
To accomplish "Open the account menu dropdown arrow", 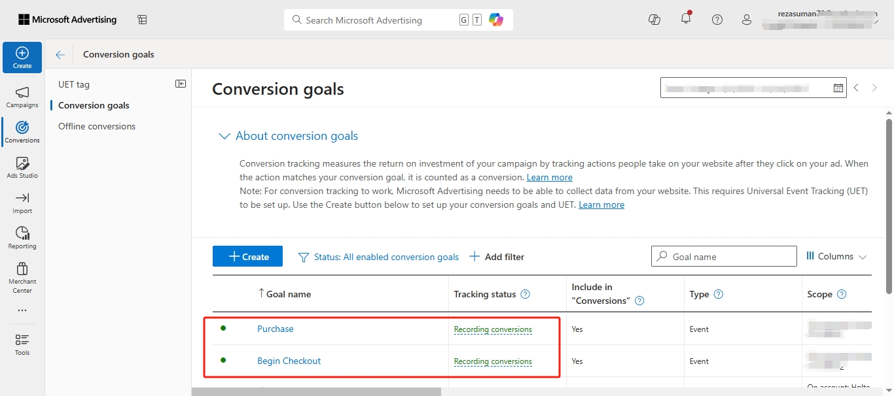I will [x=876, y=21].
